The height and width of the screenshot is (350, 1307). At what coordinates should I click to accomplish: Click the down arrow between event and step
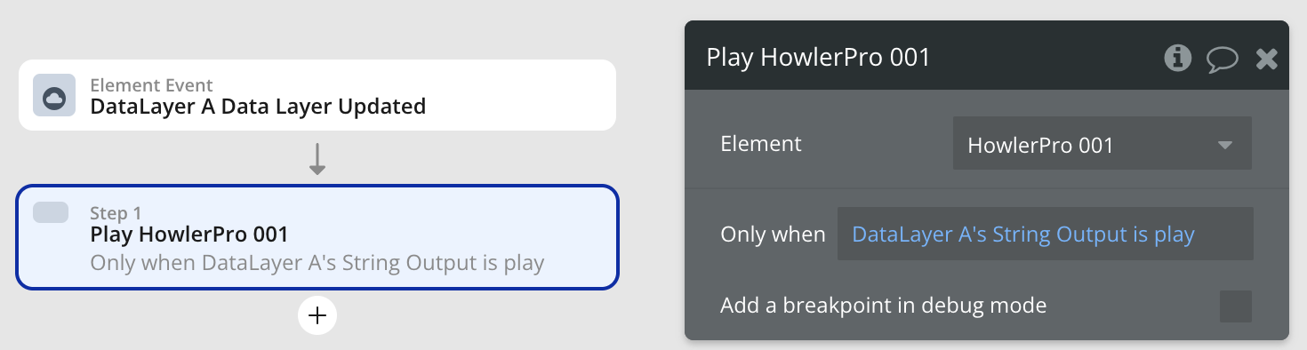(317, 157)
